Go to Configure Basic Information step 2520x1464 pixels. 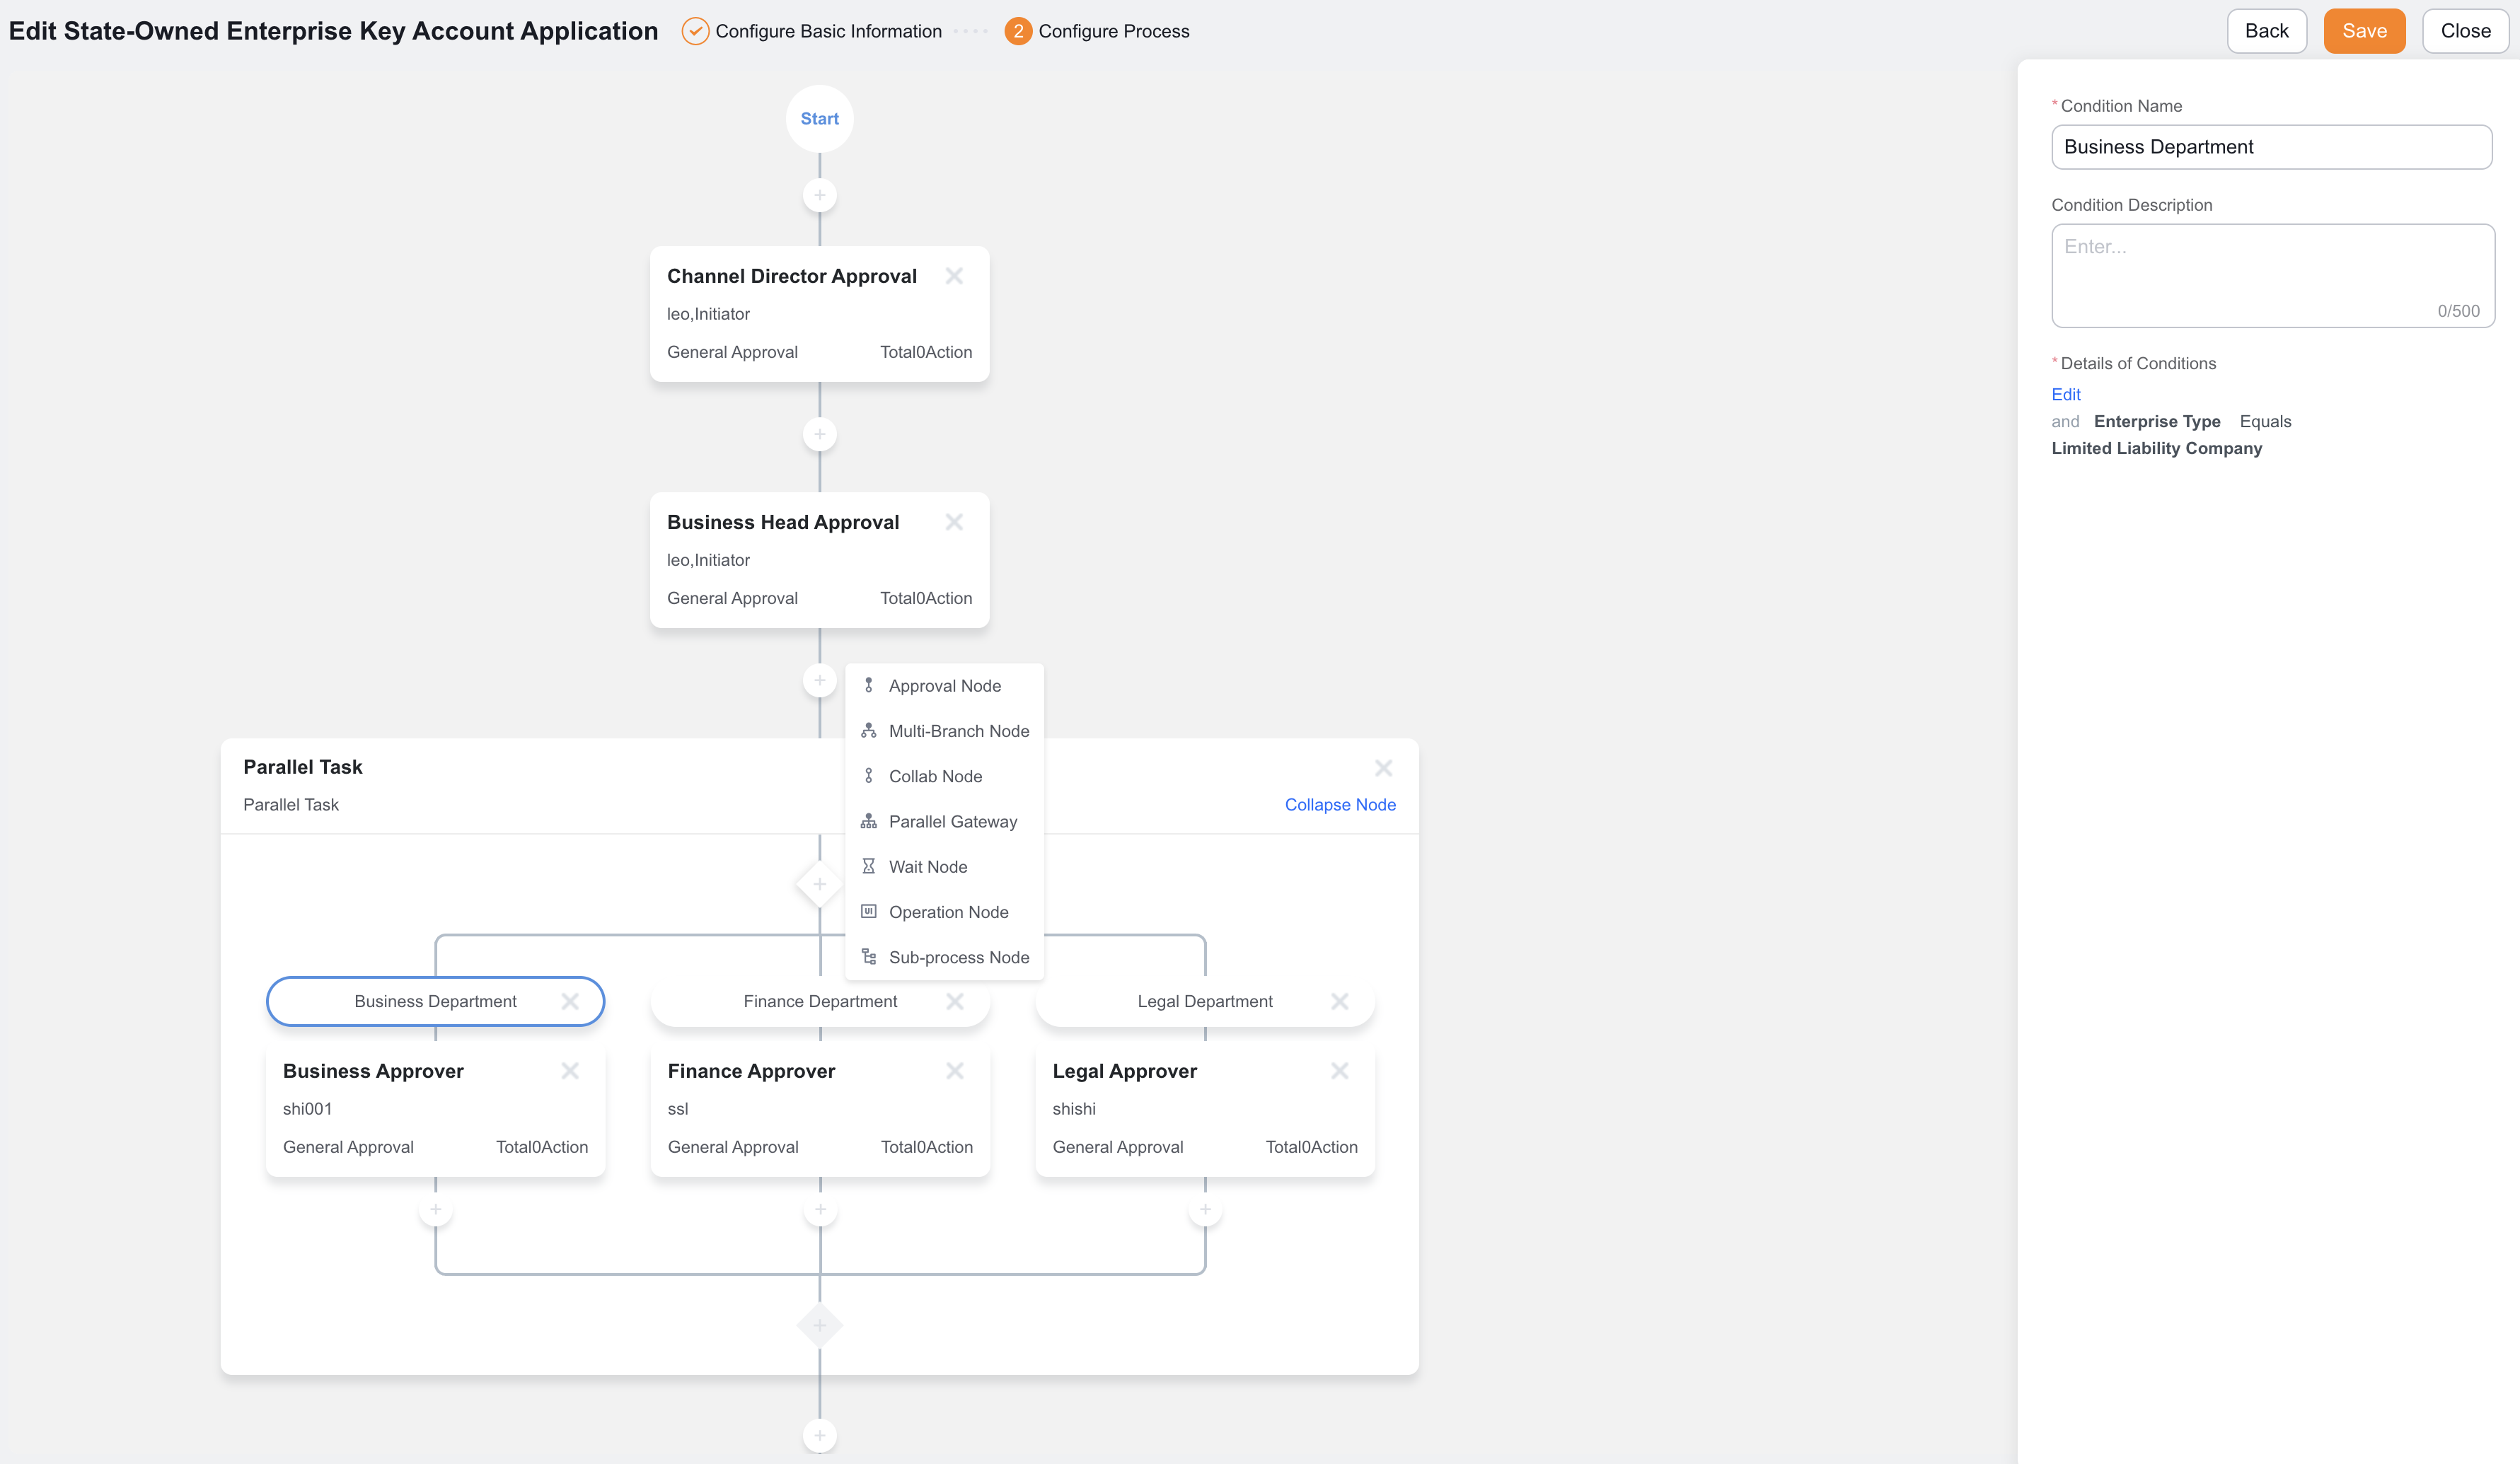click(811, 31)
